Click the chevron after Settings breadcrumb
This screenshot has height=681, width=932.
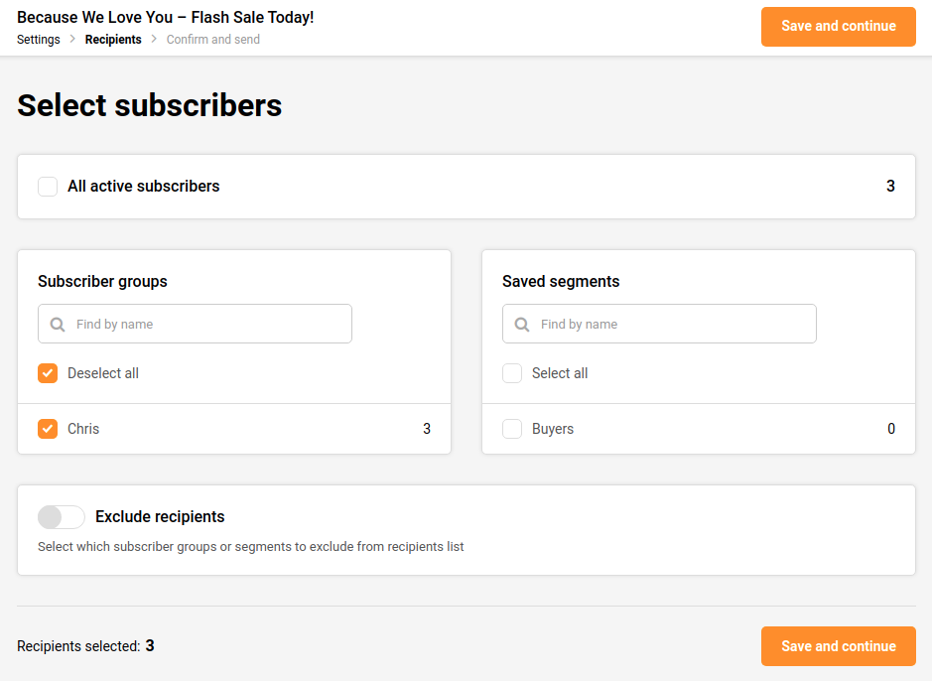[x=72, y=40]
